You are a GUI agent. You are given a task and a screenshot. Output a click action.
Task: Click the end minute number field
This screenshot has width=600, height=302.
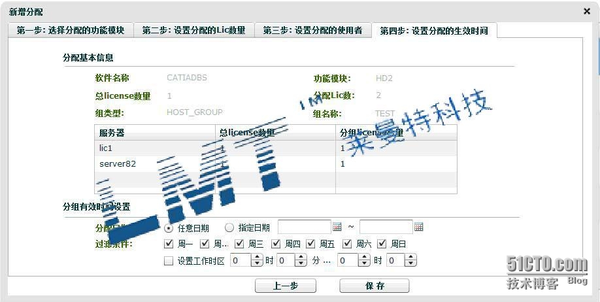pyautogui.click(x=395, y=261)
